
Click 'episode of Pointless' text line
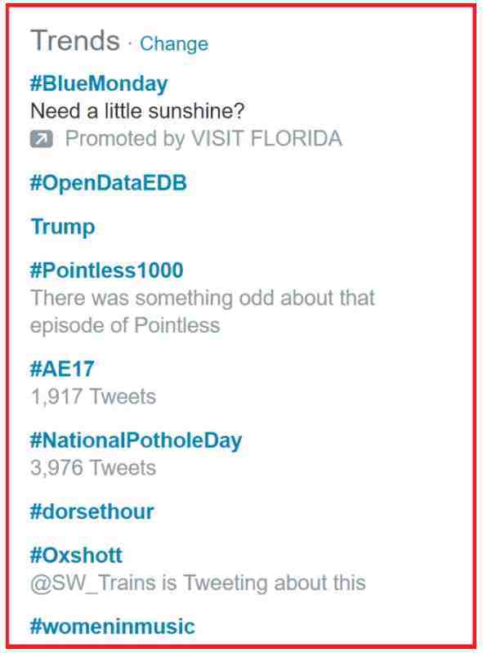tap(125, 325)
